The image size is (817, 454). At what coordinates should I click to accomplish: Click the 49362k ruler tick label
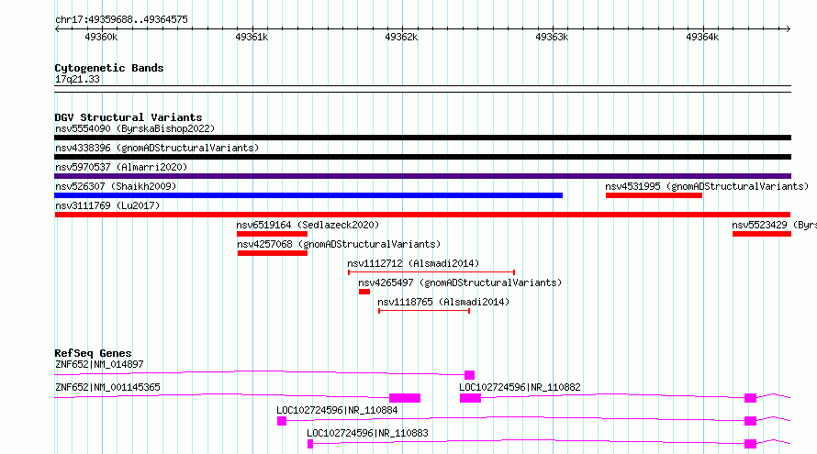pos(401,37)
